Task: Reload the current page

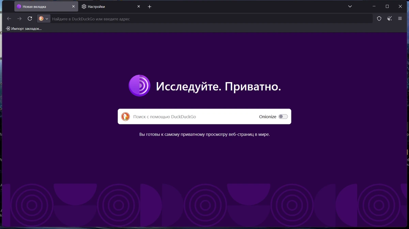Action: [30, 19]
